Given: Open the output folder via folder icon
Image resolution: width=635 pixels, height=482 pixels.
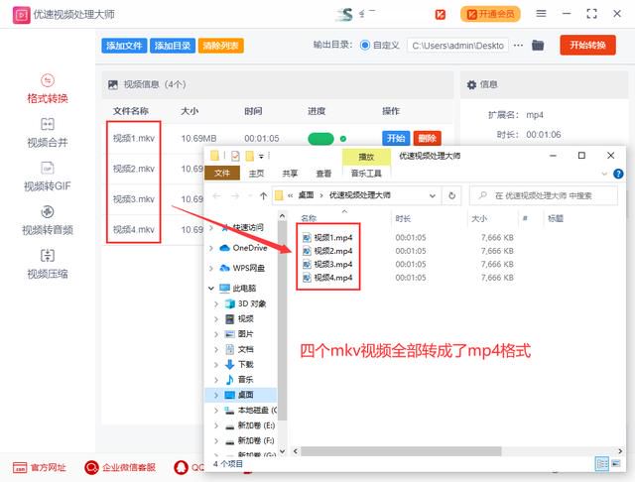Looking at the screenshot, I should [538, 45].
